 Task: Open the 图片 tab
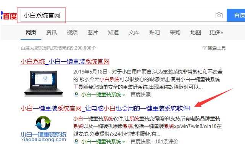(x=93, y=32)
